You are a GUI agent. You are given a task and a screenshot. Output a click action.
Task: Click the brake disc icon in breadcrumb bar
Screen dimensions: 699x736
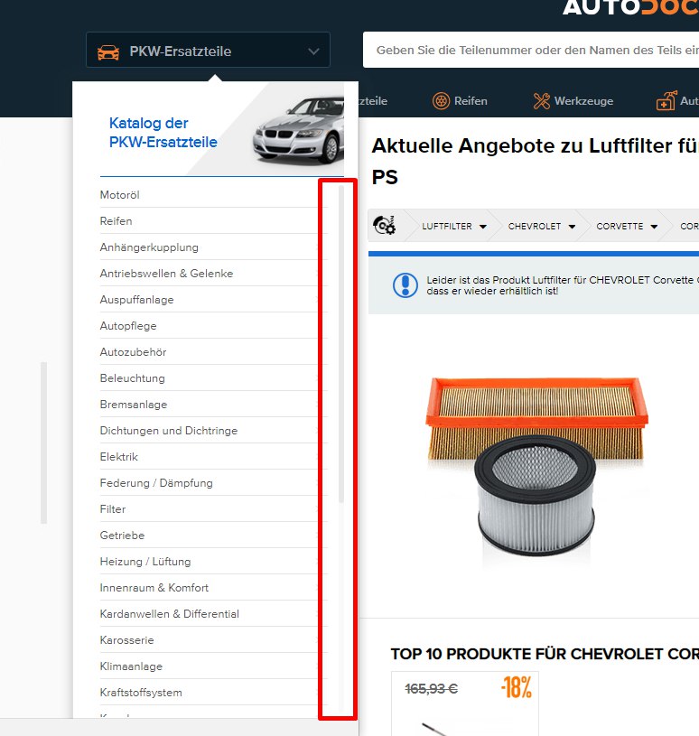click(385, 225)
